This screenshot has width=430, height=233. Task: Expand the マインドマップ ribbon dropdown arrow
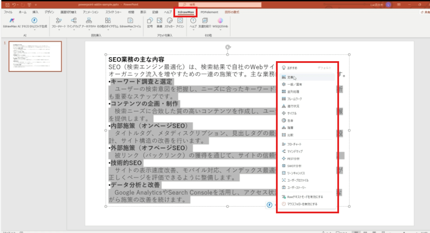coord(74,30)
